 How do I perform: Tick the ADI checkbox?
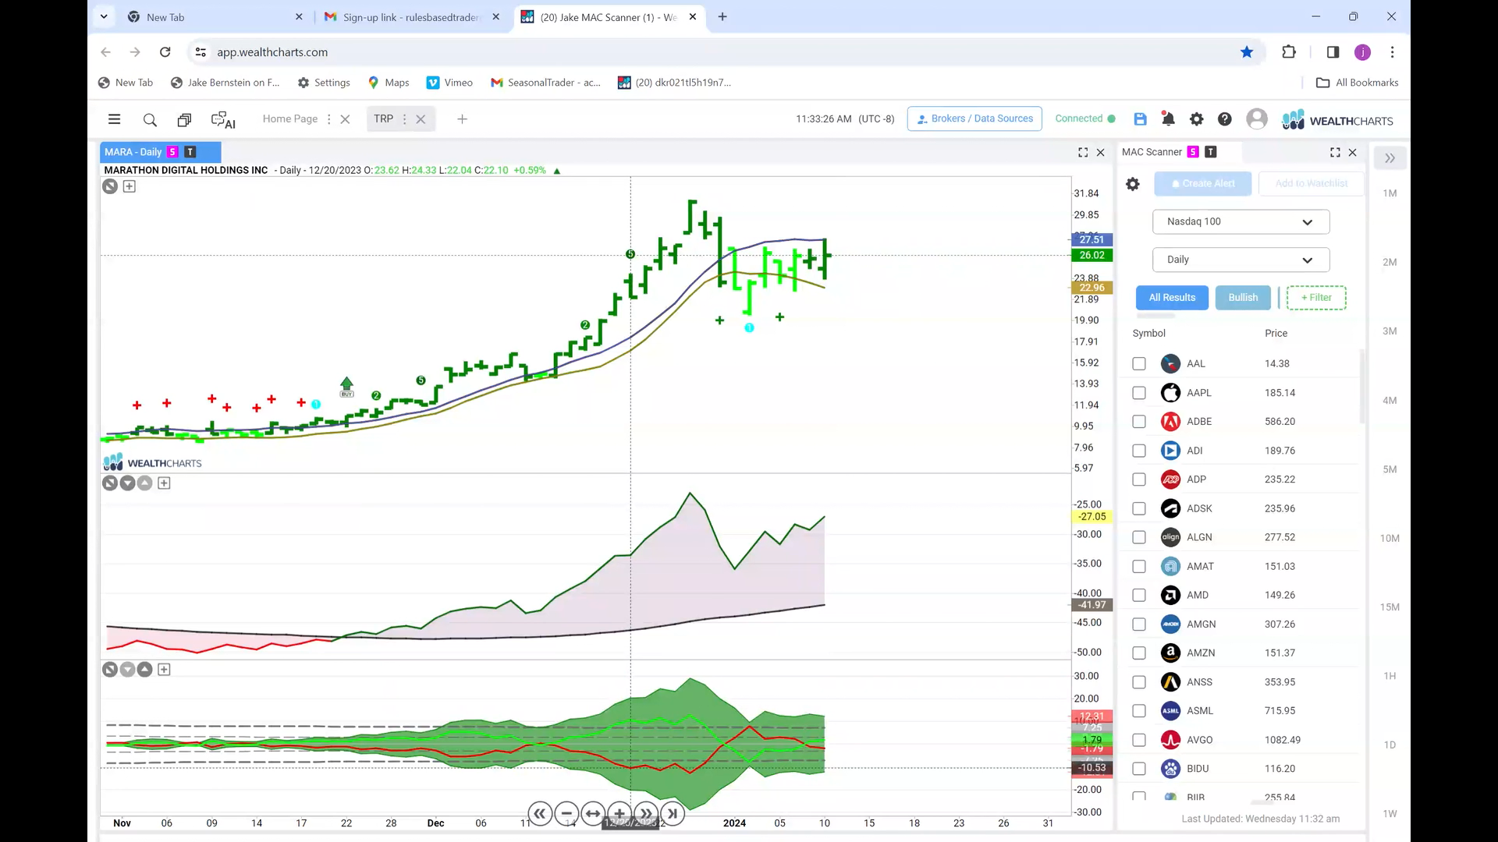tap(1139, 451)
